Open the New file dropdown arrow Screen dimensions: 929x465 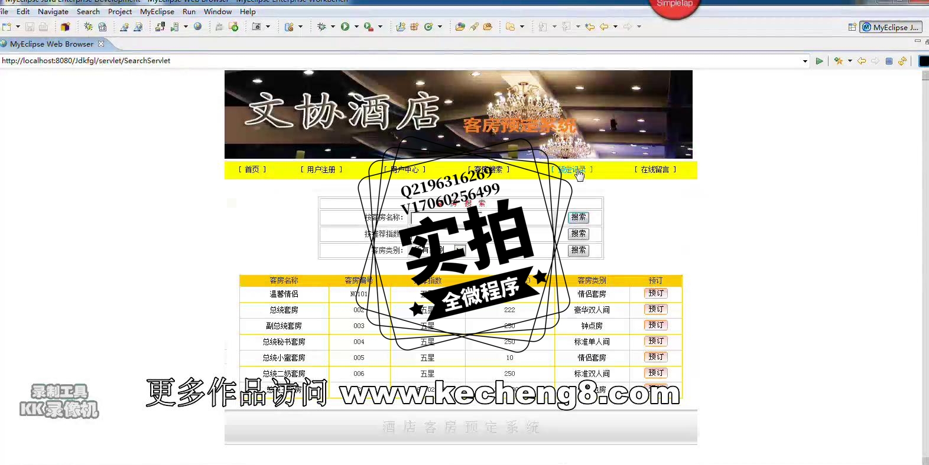[18, 27]
